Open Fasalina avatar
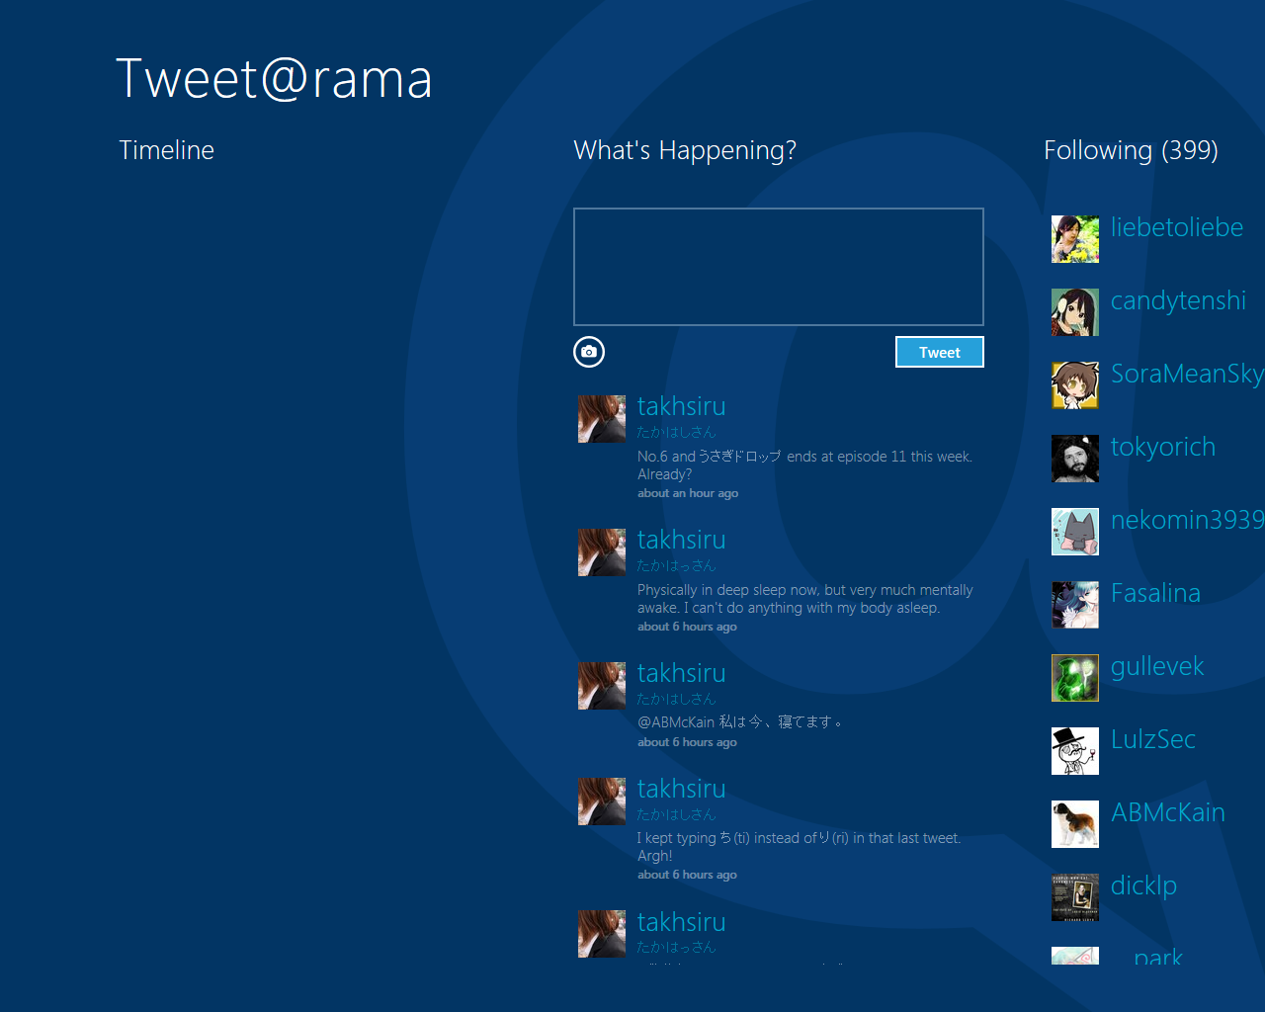Viewport: 1265px width, 1012px height. (x=1075, y=605)
